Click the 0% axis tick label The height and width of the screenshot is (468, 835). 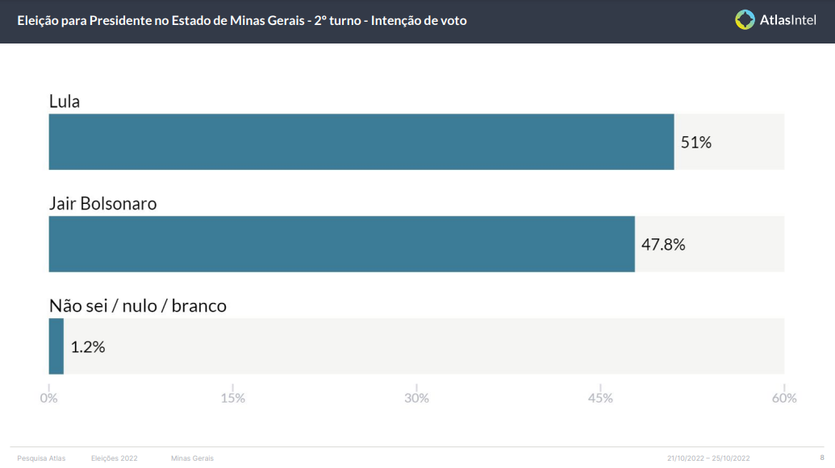click(x=48, y=398)
